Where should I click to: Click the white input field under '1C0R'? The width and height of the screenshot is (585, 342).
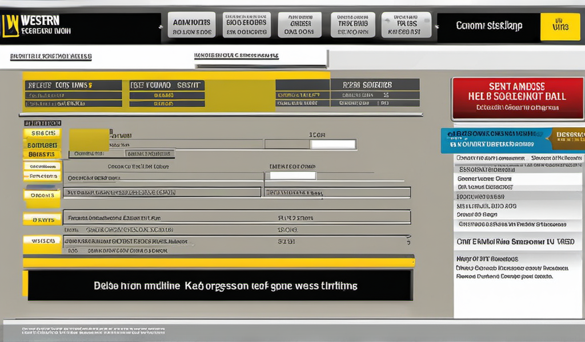333,145
